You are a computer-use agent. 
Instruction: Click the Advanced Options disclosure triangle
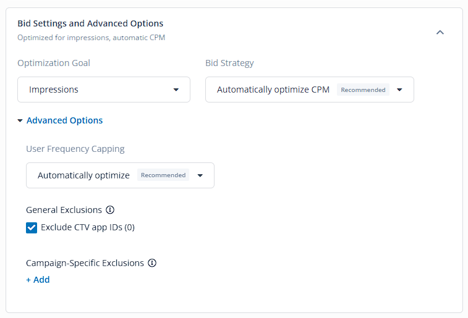point(20,120)
